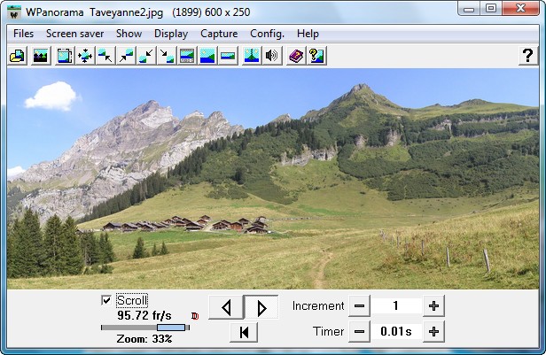Open the Files menu
The width and height of the screenshot is (546, 355).
[x=23, y=34]
